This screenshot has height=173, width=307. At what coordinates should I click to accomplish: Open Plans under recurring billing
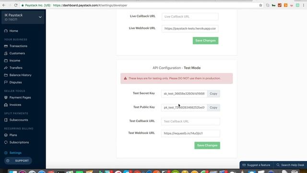click(13, 135)
